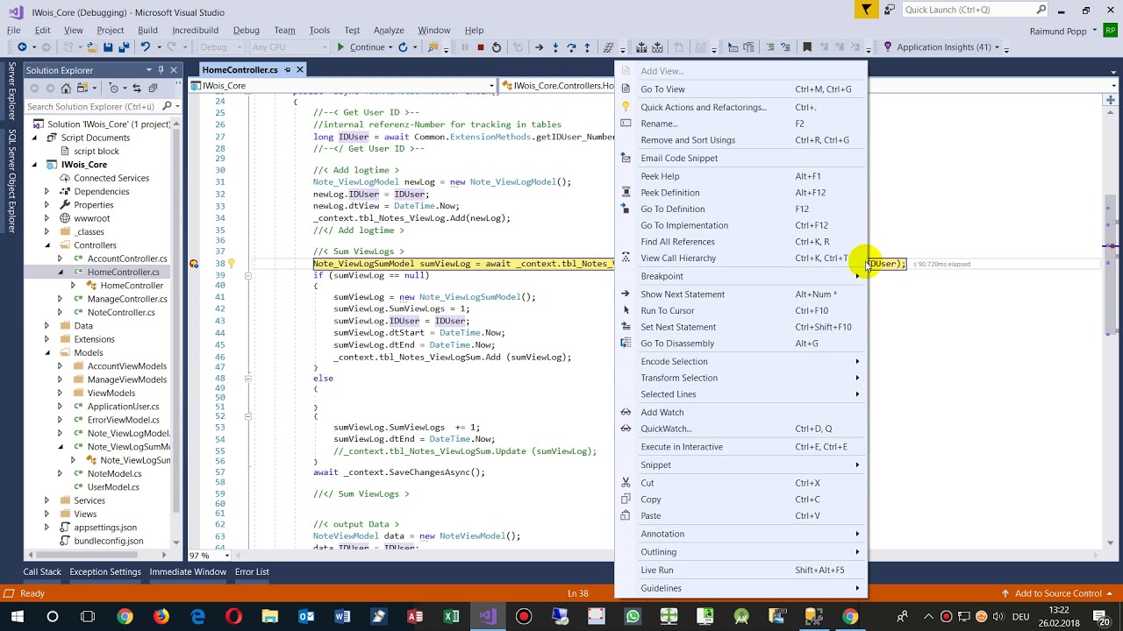Click Add to Source Control
Viewport: 1123px width, 631px height.
[x=1057, y=593]
